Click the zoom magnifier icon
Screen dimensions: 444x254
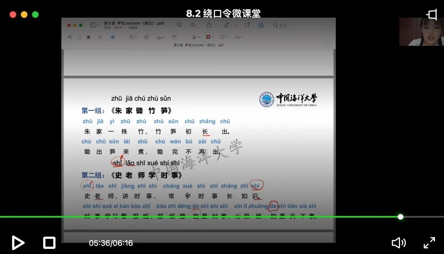pos(193,25)
